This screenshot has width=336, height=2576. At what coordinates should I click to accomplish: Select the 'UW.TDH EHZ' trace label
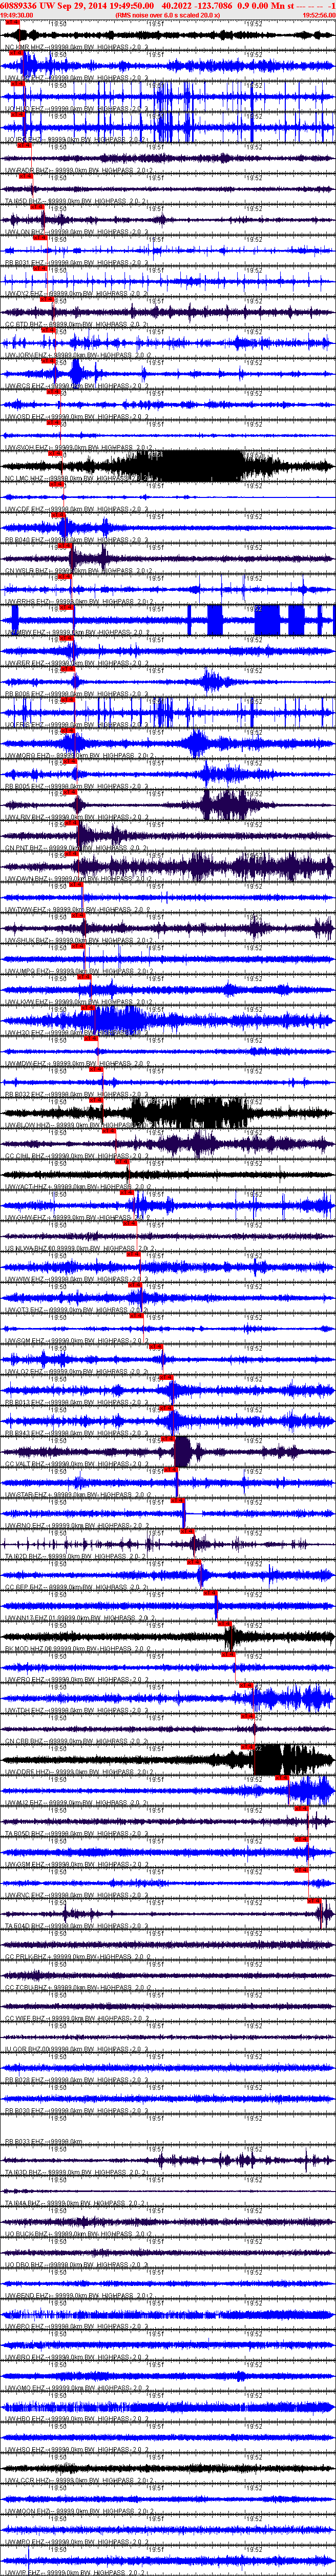pos(24,1711)
